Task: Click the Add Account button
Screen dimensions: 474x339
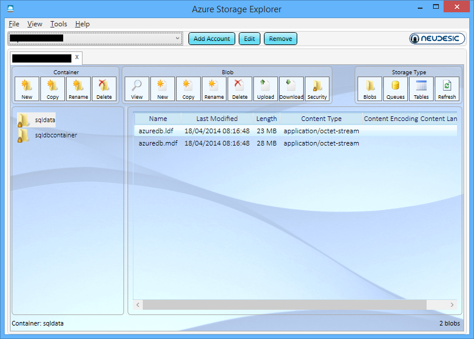Action: [x=212, y=39]
